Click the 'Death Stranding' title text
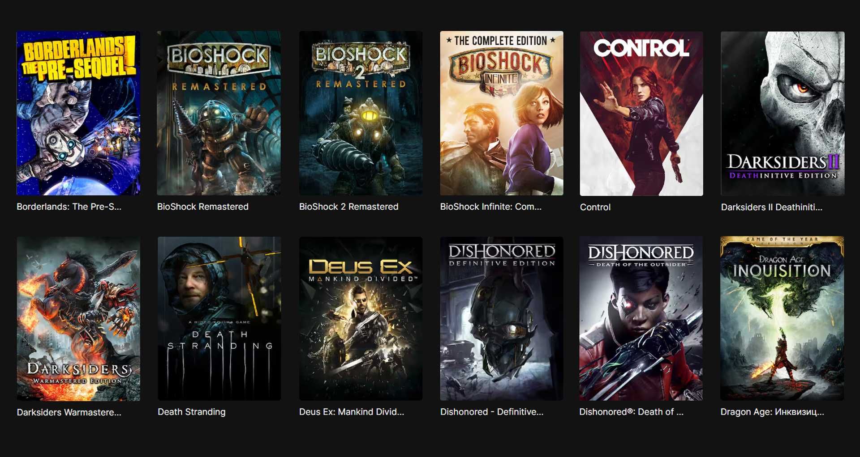 pos(191,412)
